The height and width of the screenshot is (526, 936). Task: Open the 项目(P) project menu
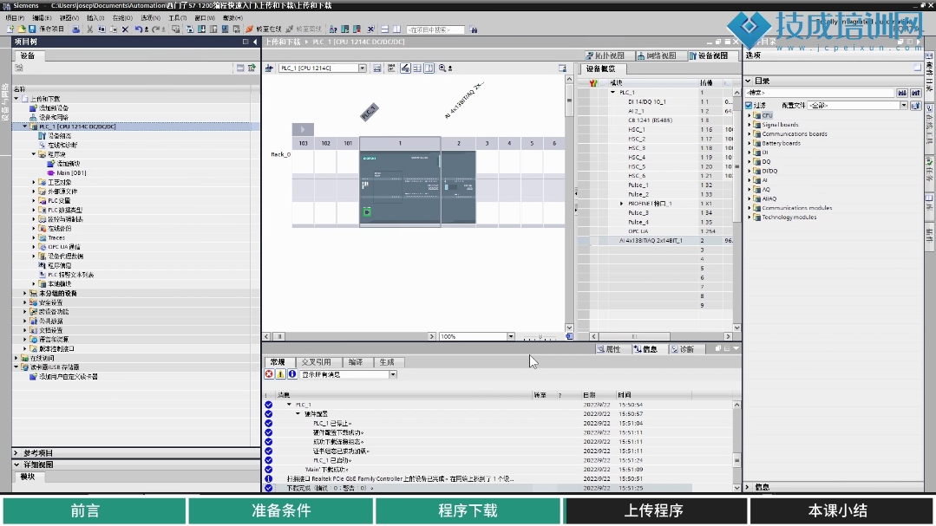[15, 18]
